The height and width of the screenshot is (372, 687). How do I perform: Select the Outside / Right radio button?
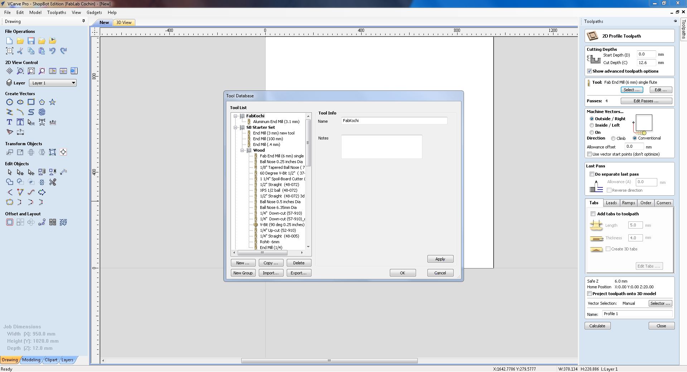[x=592, y=119]
